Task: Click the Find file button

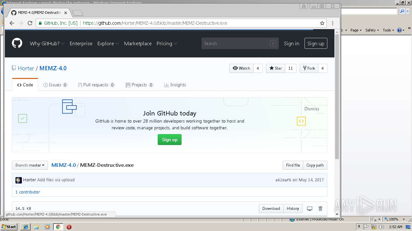Action: pos(293,165)
